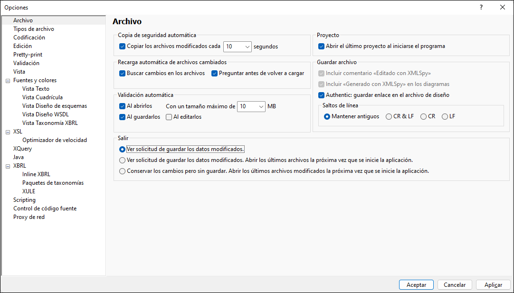Select Edición in the sidebar
This screenshot has width=514, height=293.
click(x=23, y=46)
